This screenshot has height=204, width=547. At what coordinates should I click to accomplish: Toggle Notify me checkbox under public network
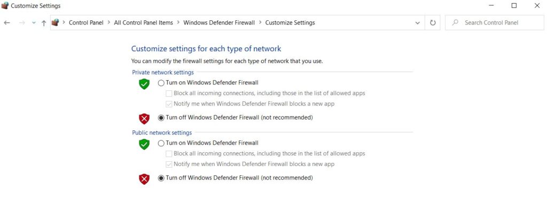coord(169,164)
